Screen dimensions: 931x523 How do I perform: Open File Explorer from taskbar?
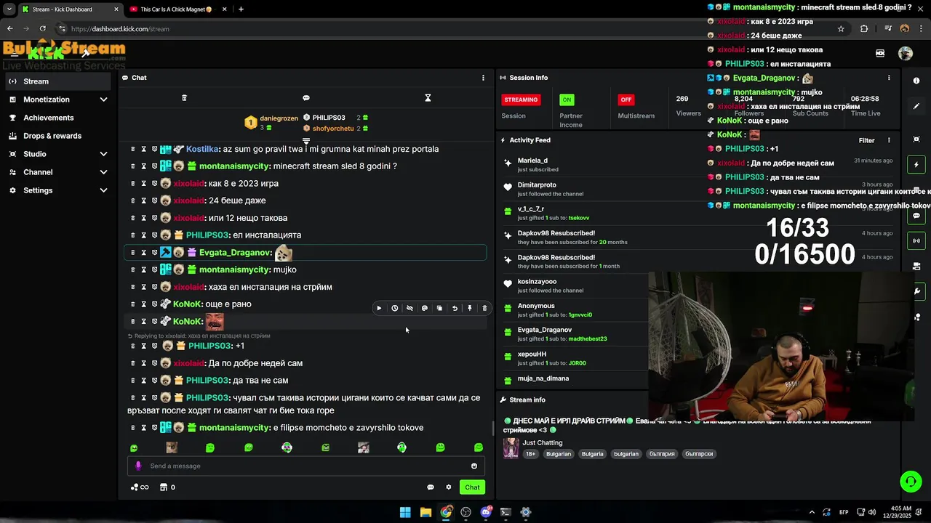[425, 512]
